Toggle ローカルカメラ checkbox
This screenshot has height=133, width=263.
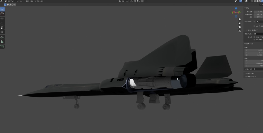pos(255,22)
